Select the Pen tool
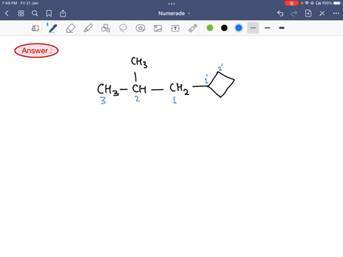343x257 pixels. 52,28
